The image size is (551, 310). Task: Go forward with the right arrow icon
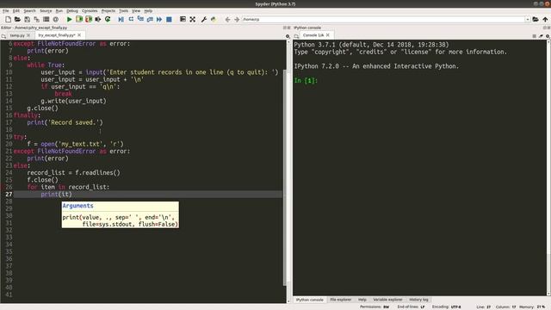coord(237,19)
